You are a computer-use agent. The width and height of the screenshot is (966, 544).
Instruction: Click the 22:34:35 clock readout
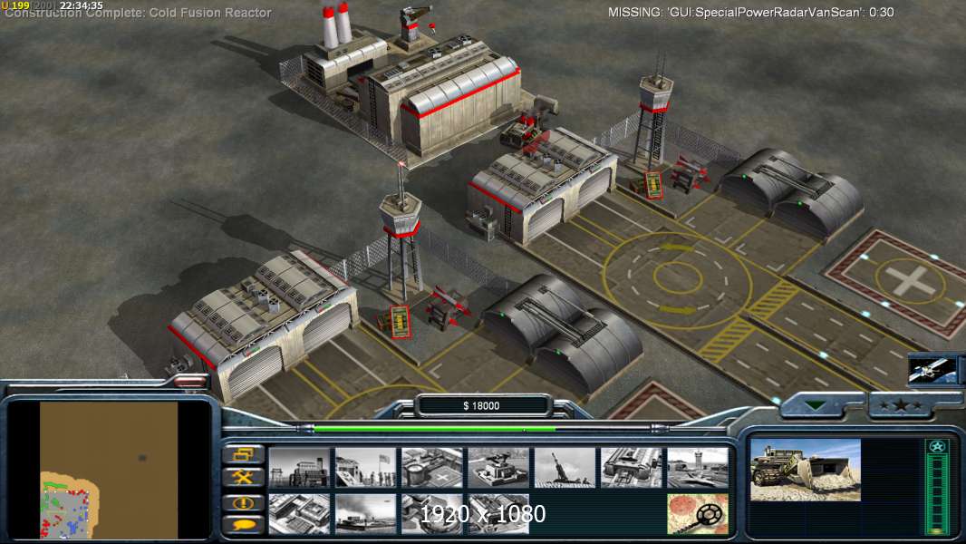pos(82,5)
